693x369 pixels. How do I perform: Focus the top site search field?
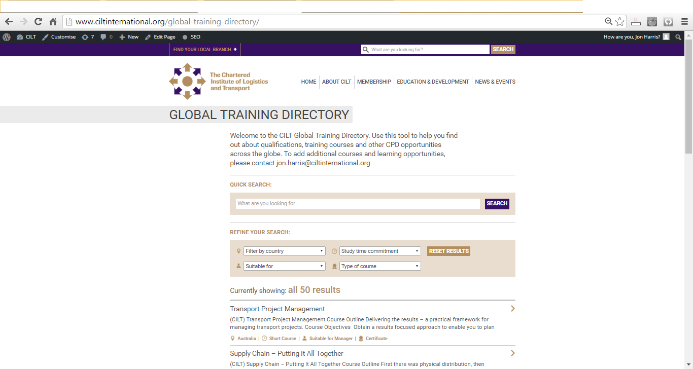click(x=425, y=50)
